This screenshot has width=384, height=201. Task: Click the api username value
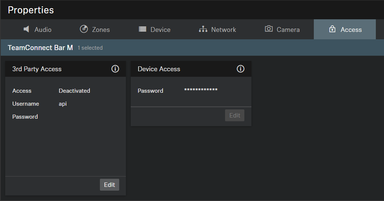point(63,104)
